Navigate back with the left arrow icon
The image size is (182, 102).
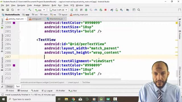pos(18,10)
